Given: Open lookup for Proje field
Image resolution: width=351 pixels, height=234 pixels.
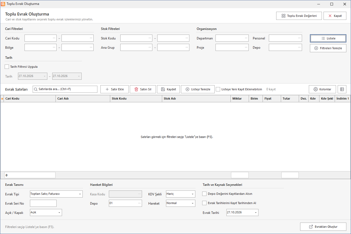Looking at the screenshot, I should coord(246,47).
